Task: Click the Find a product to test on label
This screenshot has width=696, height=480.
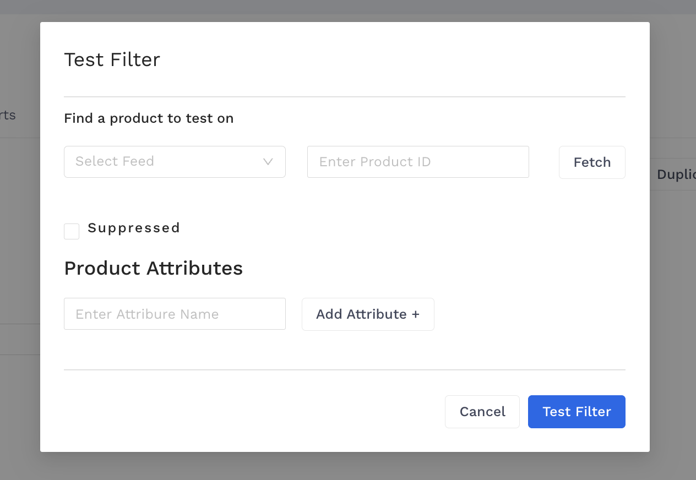Action: (149, 118)
